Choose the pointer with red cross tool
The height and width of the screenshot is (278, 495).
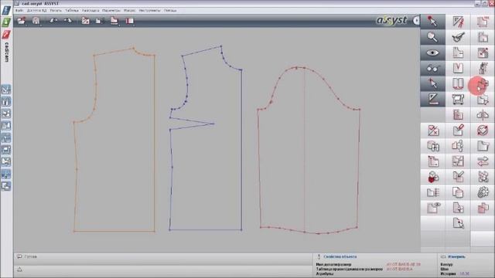coord(432,84)
